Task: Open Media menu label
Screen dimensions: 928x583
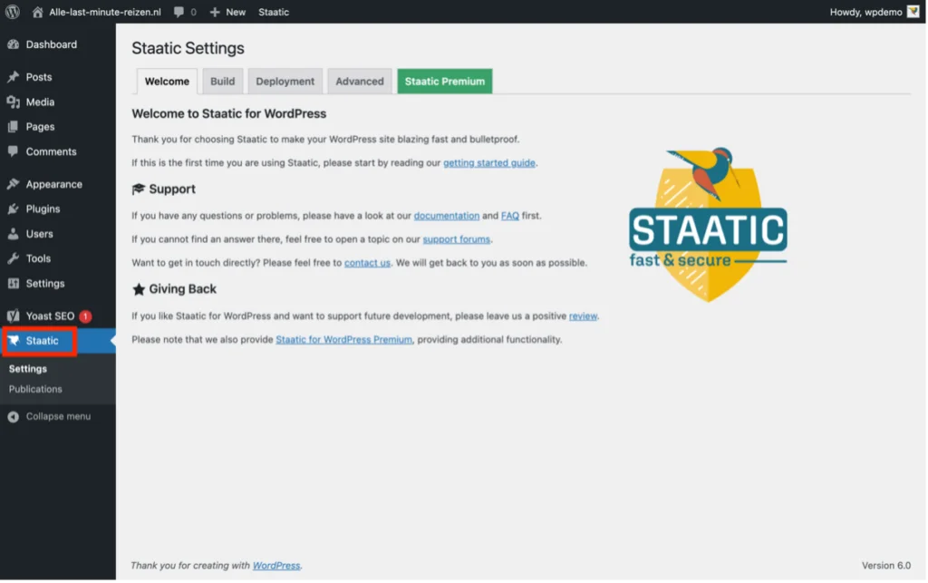Action: click(x=40, y=102)
